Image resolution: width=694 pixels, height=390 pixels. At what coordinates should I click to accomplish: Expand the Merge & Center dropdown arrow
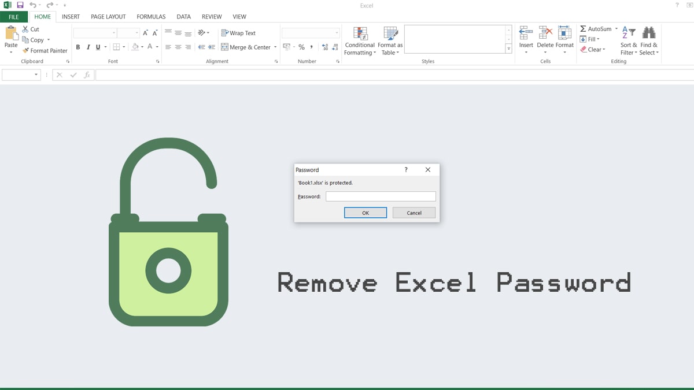[x=275, y=47]
